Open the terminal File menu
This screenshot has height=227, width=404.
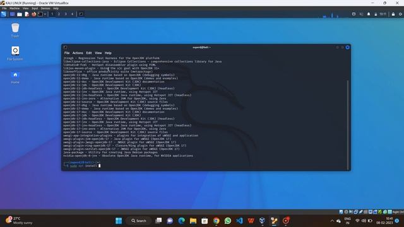[67, 53]
